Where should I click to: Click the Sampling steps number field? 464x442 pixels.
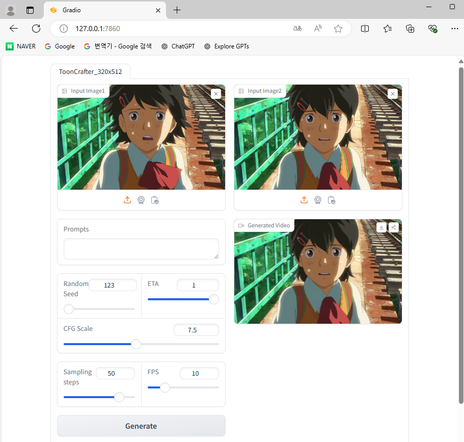coord(115,373)
